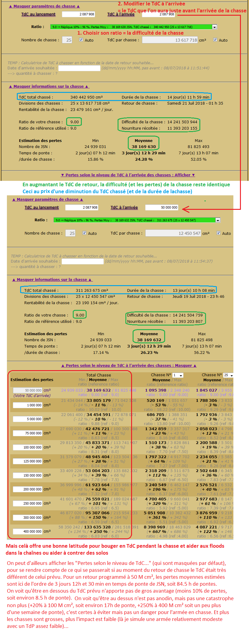Click the TdC à l'arrivée field containing 50 000 000

coord(162,207)
